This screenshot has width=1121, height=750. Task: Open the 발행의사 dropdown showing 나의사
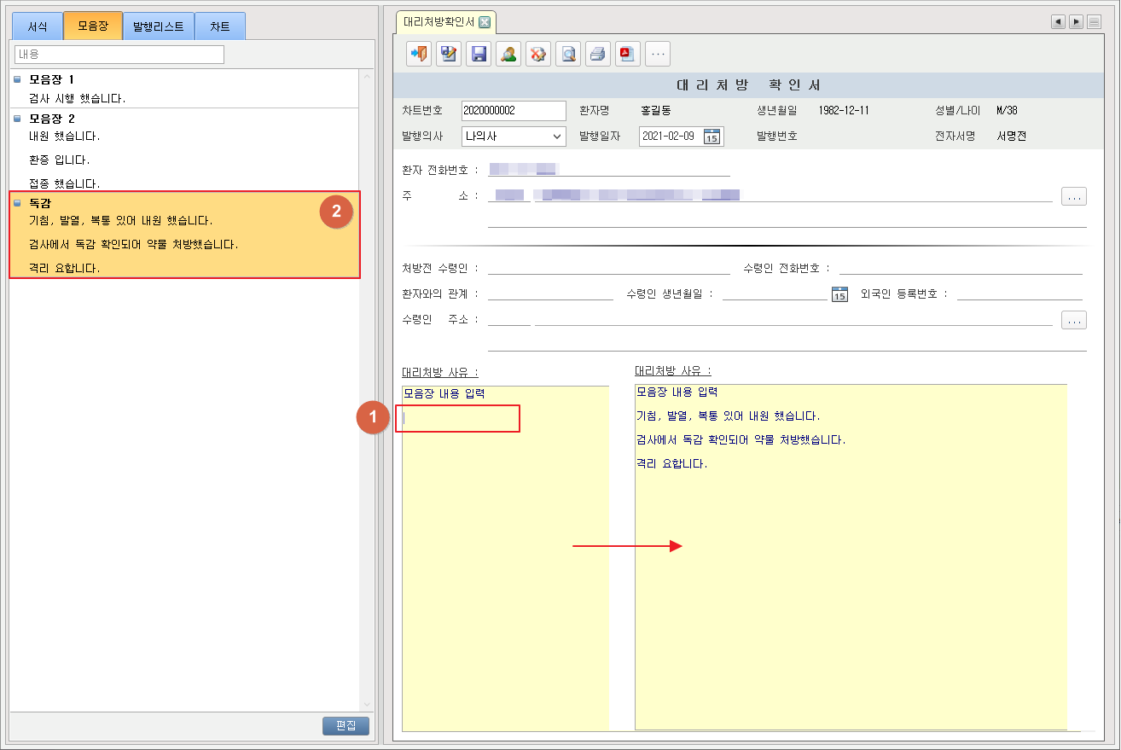pyautogui.click(x=514, y=137)
